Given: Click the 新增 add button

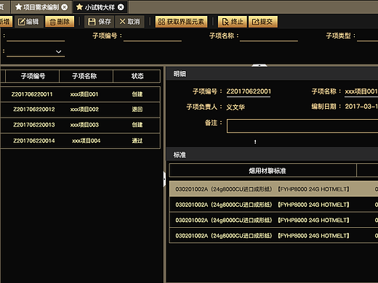Looking at the screenshot, I should click(6, 22).
